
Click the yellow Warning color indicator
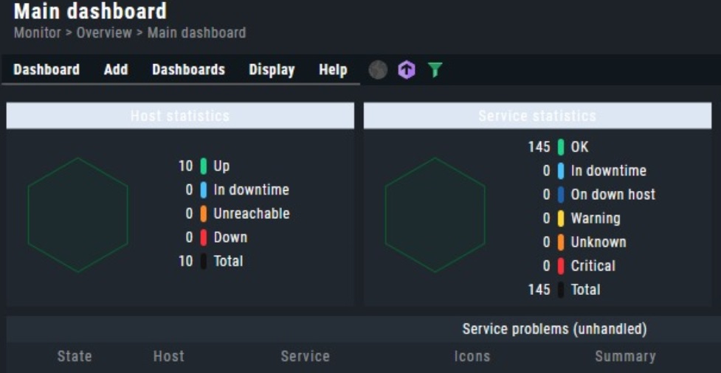coord(561,218)
